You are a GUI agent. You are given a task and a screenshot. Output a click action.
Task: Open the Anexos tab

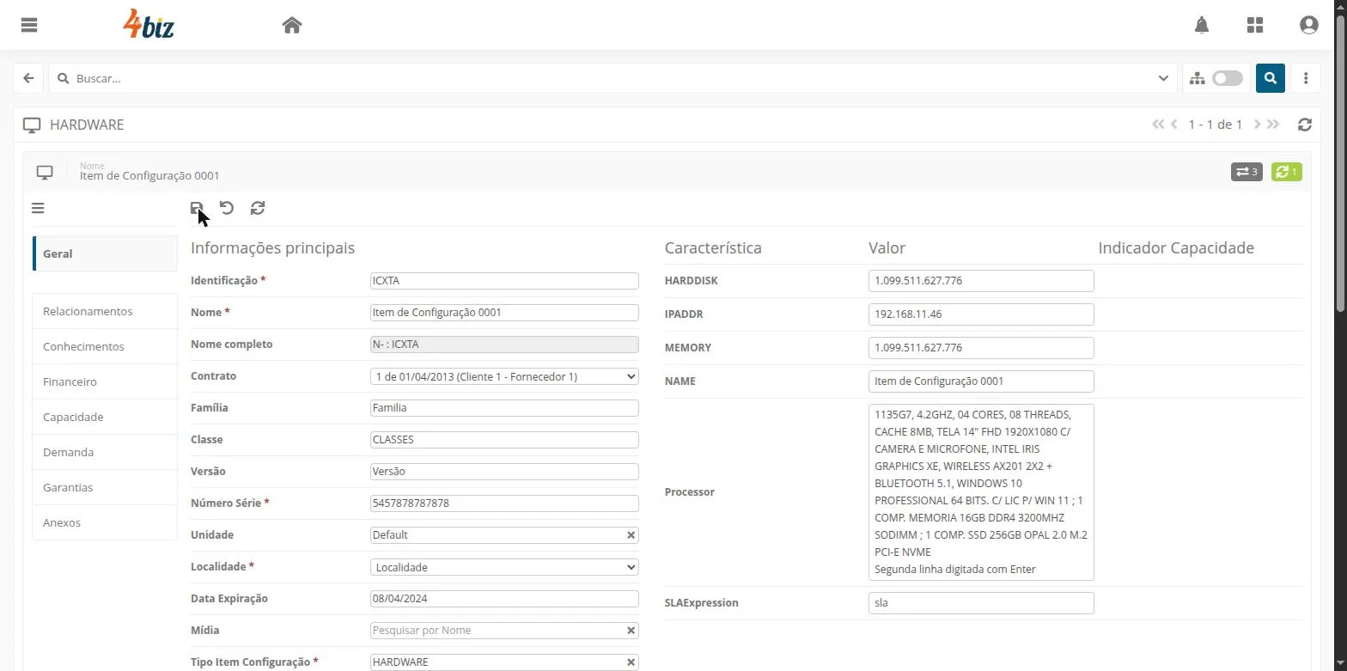(x=105, y=522)
